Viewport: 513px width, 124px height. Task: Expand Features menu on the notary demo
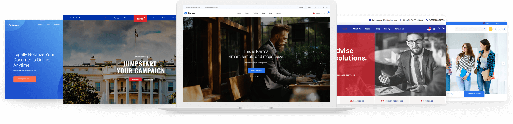click(x=57, y=25)
